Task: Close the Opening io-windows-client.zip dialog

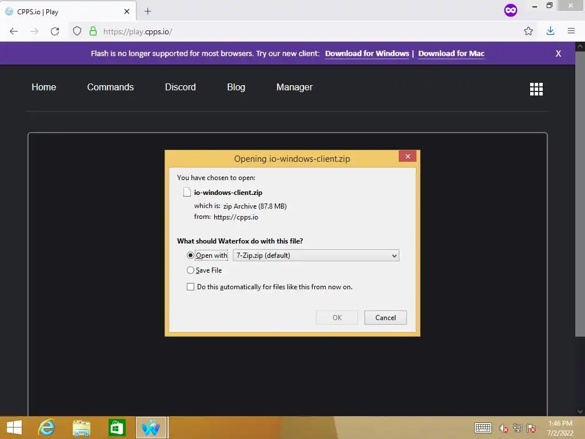Action: click(x=407, y=156)
